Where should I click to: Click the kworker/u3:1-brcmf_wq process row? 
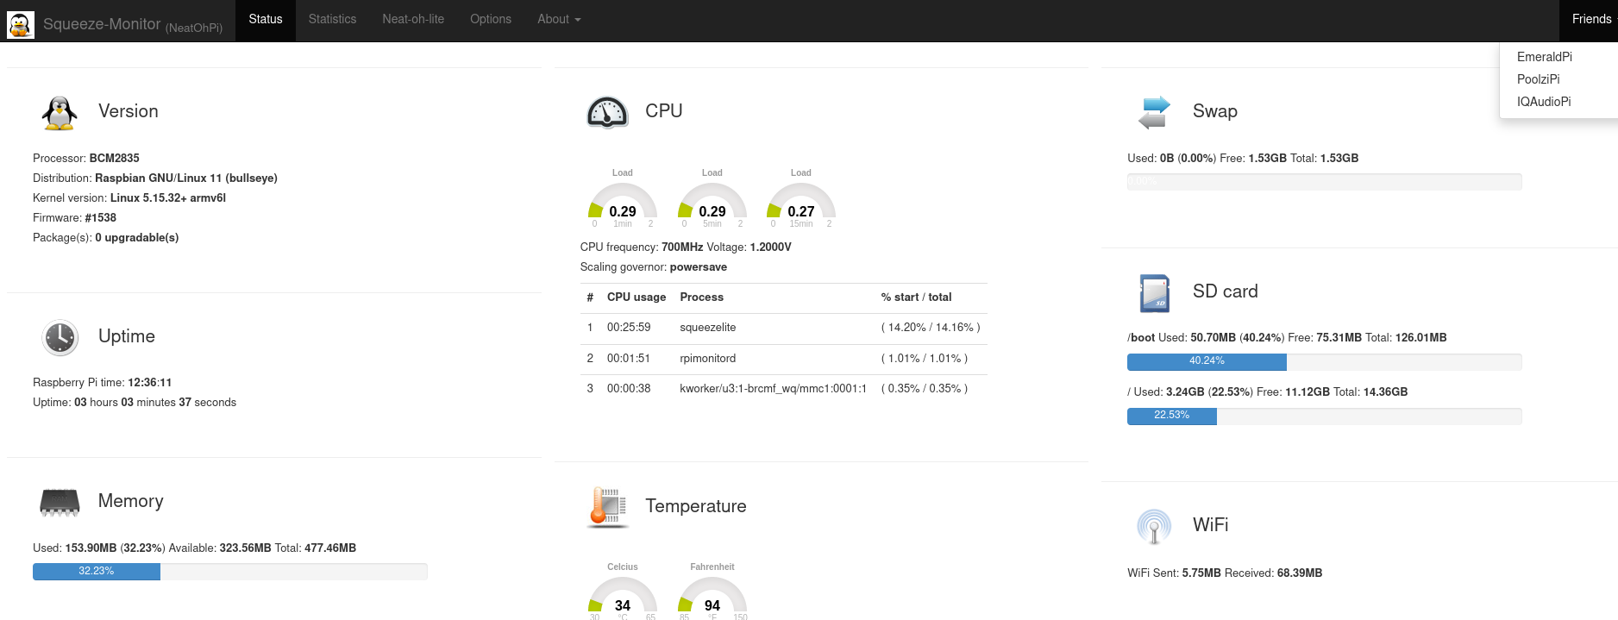point(783,389)
